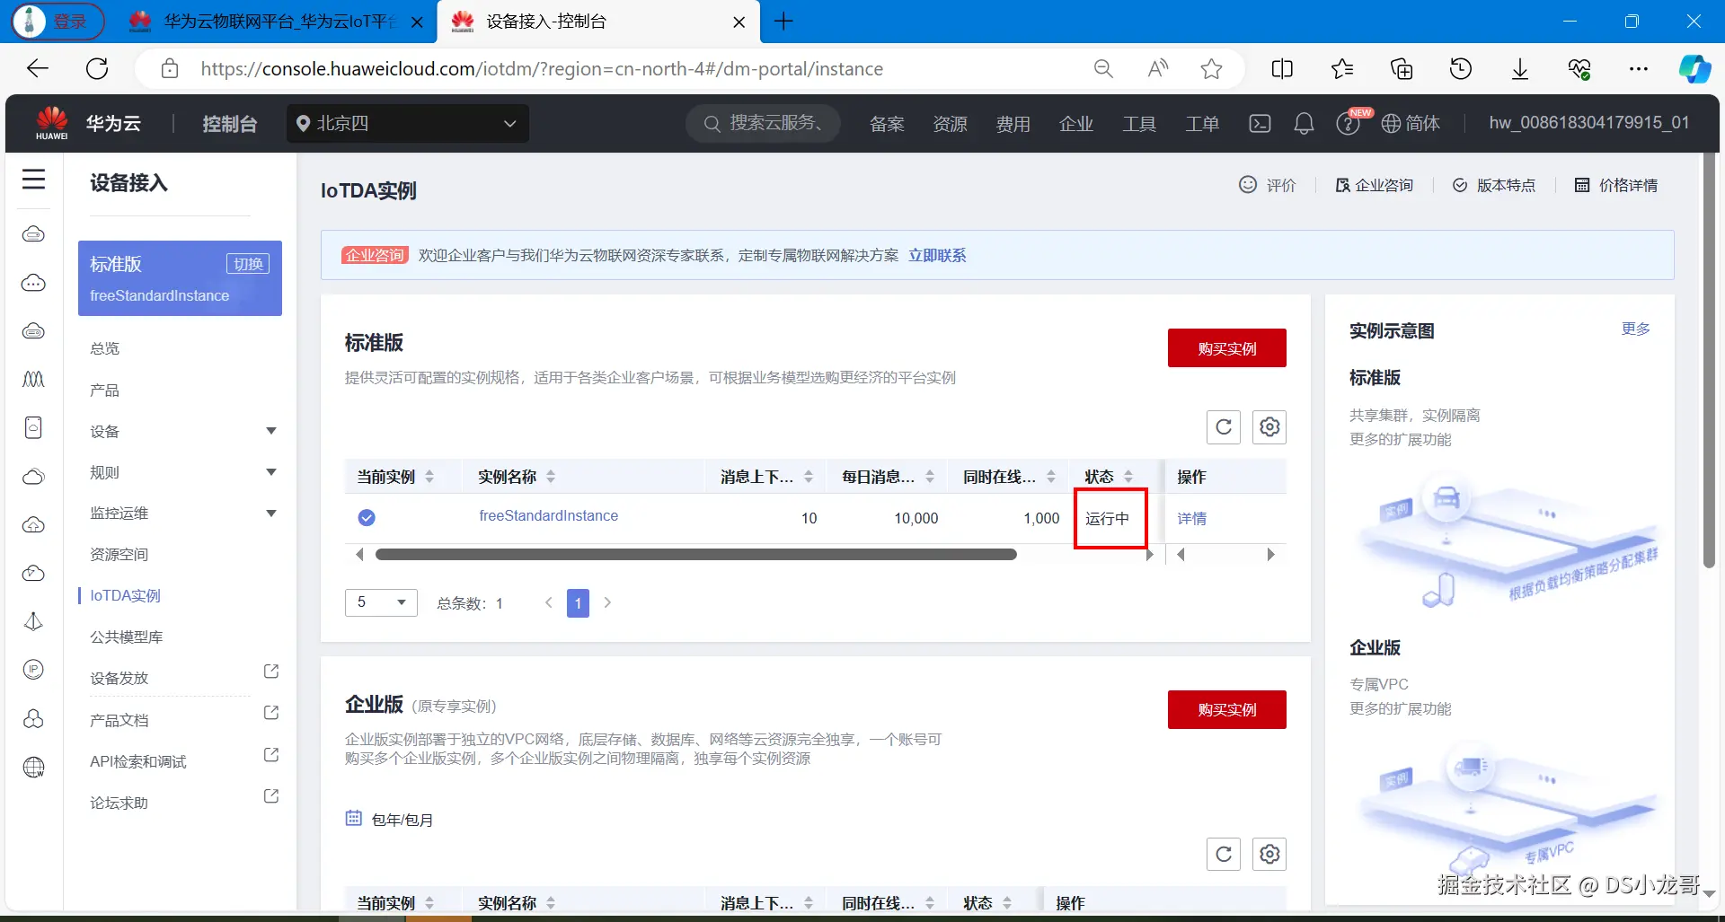Go to pagination page 1

tap(578, 603)
